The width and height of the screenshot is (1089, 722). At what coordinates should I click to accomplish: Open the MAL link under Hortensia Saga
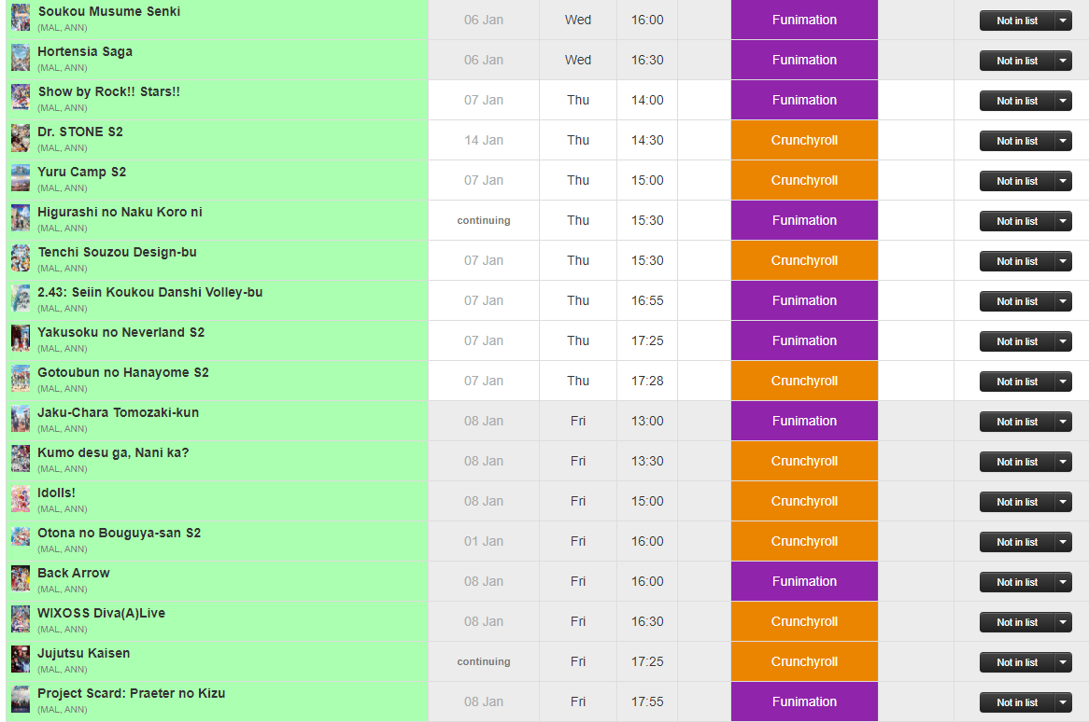click(50, 68)
